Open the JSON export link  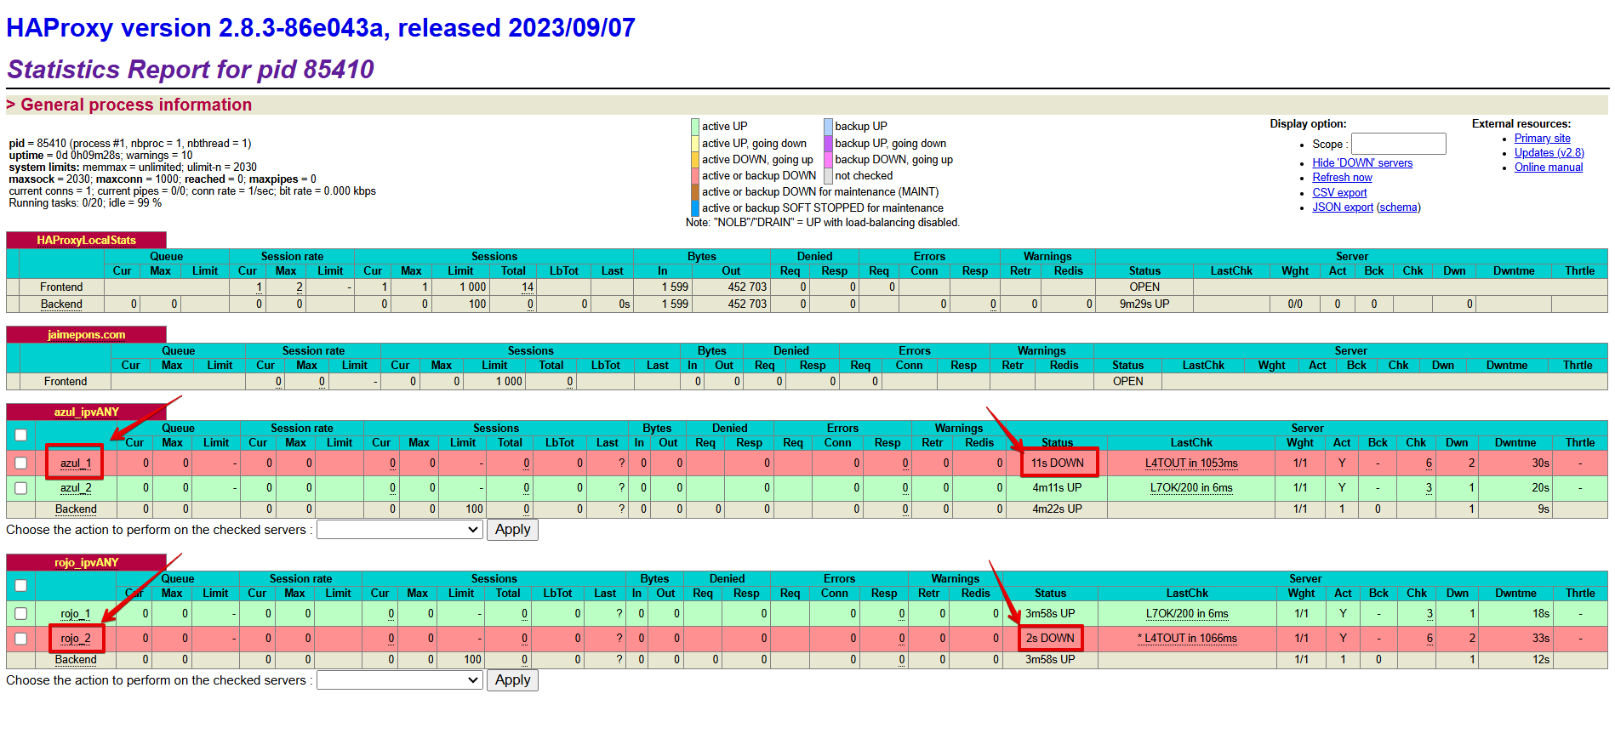coord(1342,207)
